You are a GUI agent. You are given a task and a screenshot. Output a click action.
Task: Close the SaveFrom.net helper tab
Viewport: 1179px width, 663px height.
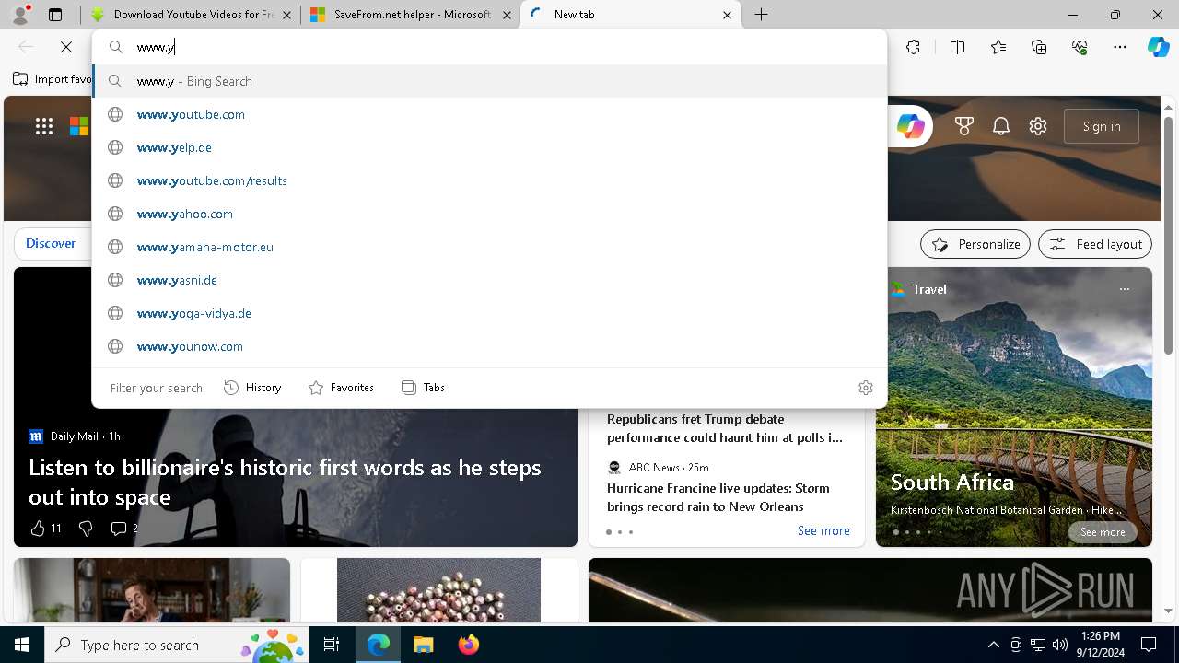coord(508,15)
